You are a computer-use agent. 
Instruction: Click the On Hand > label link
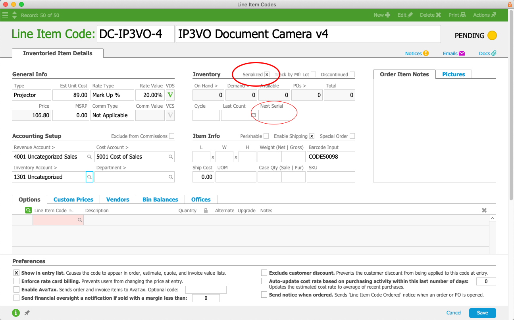click(206, 85)
